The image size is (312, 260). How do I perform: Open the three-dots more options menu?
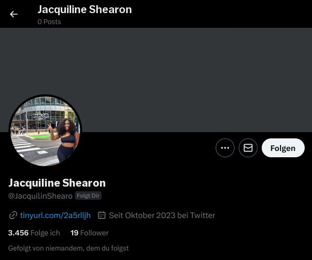[x=225, y=148]
